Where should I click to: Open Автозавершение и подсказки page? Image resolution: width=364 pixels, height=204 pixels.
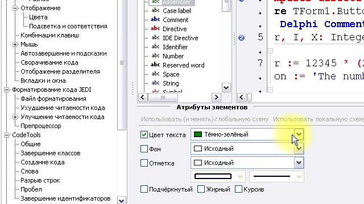point(64,53)
